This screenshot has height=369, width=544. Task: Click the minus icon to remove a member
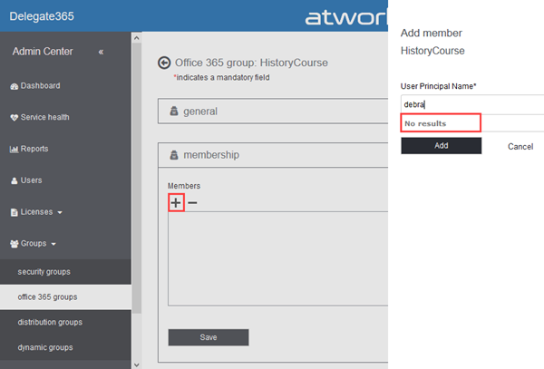pos(192,203)
